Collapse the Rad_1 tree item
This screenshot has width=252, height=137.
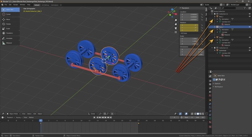215,16
